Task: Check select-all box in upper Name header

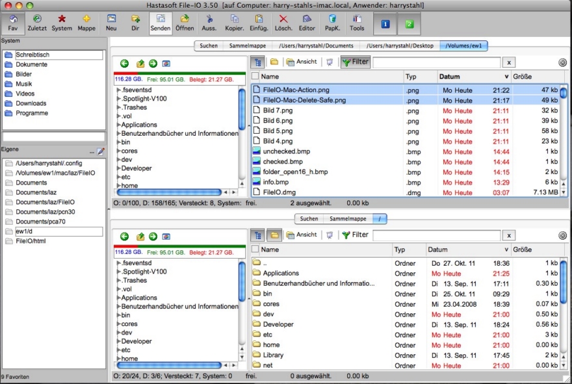Action: point(255,76)
